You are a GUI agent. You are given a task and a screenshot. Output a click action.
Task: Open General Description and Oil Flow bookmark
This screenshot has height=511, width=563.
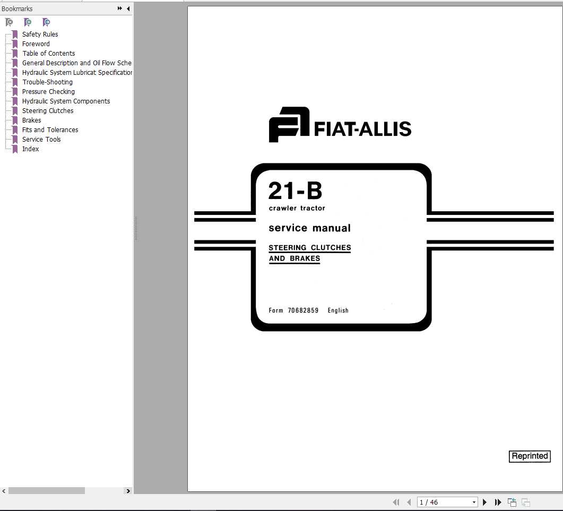coord(76,63)
